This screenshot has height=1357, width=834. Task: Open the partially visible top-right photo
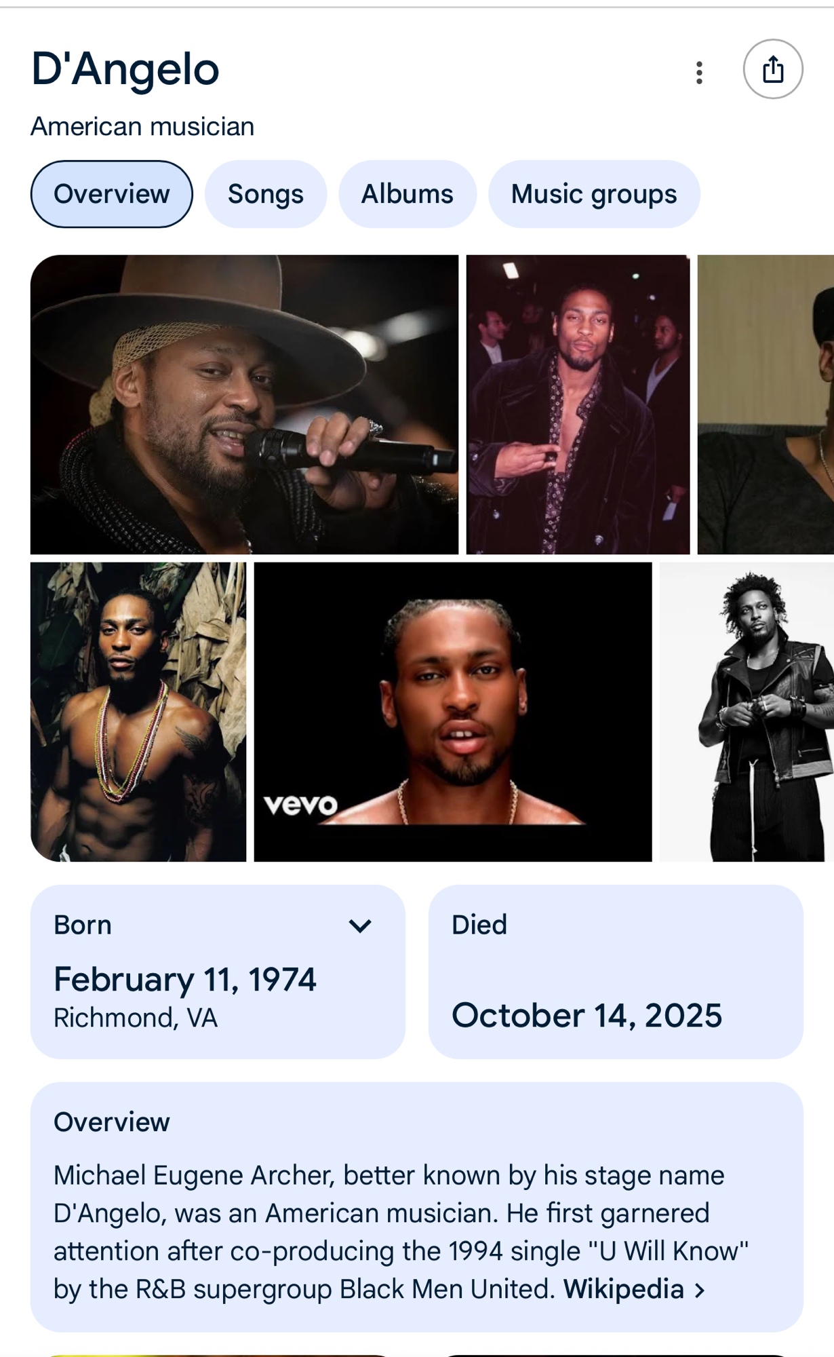tap(766, 404)
